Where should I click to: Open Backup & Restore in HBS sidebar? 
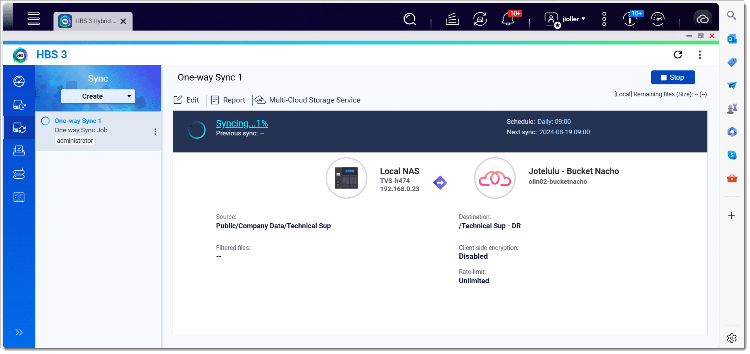pos(19,104)
